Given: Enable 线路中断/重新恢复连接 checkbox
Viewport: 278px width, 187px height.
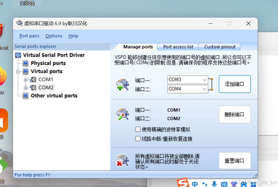Looking at the screenshot, I should [138, 139].
